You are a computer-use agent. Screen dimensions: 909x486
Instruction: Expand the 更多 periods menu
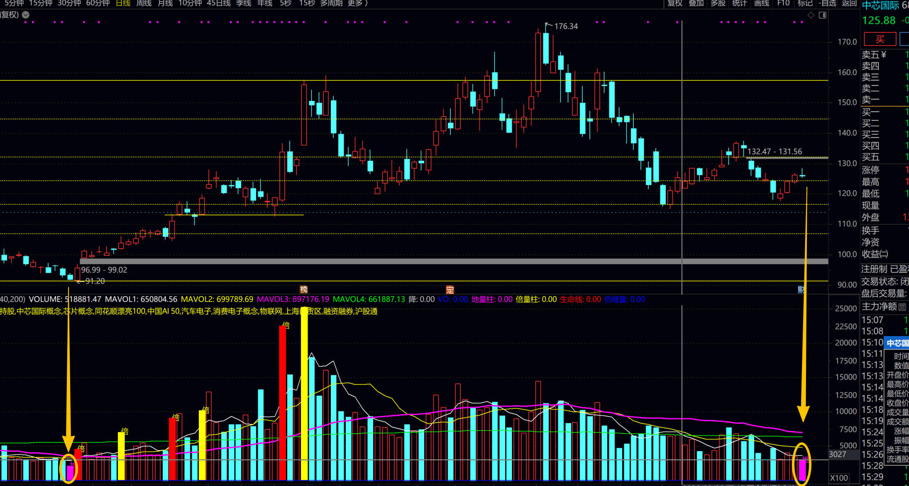[x=358, y=3]
